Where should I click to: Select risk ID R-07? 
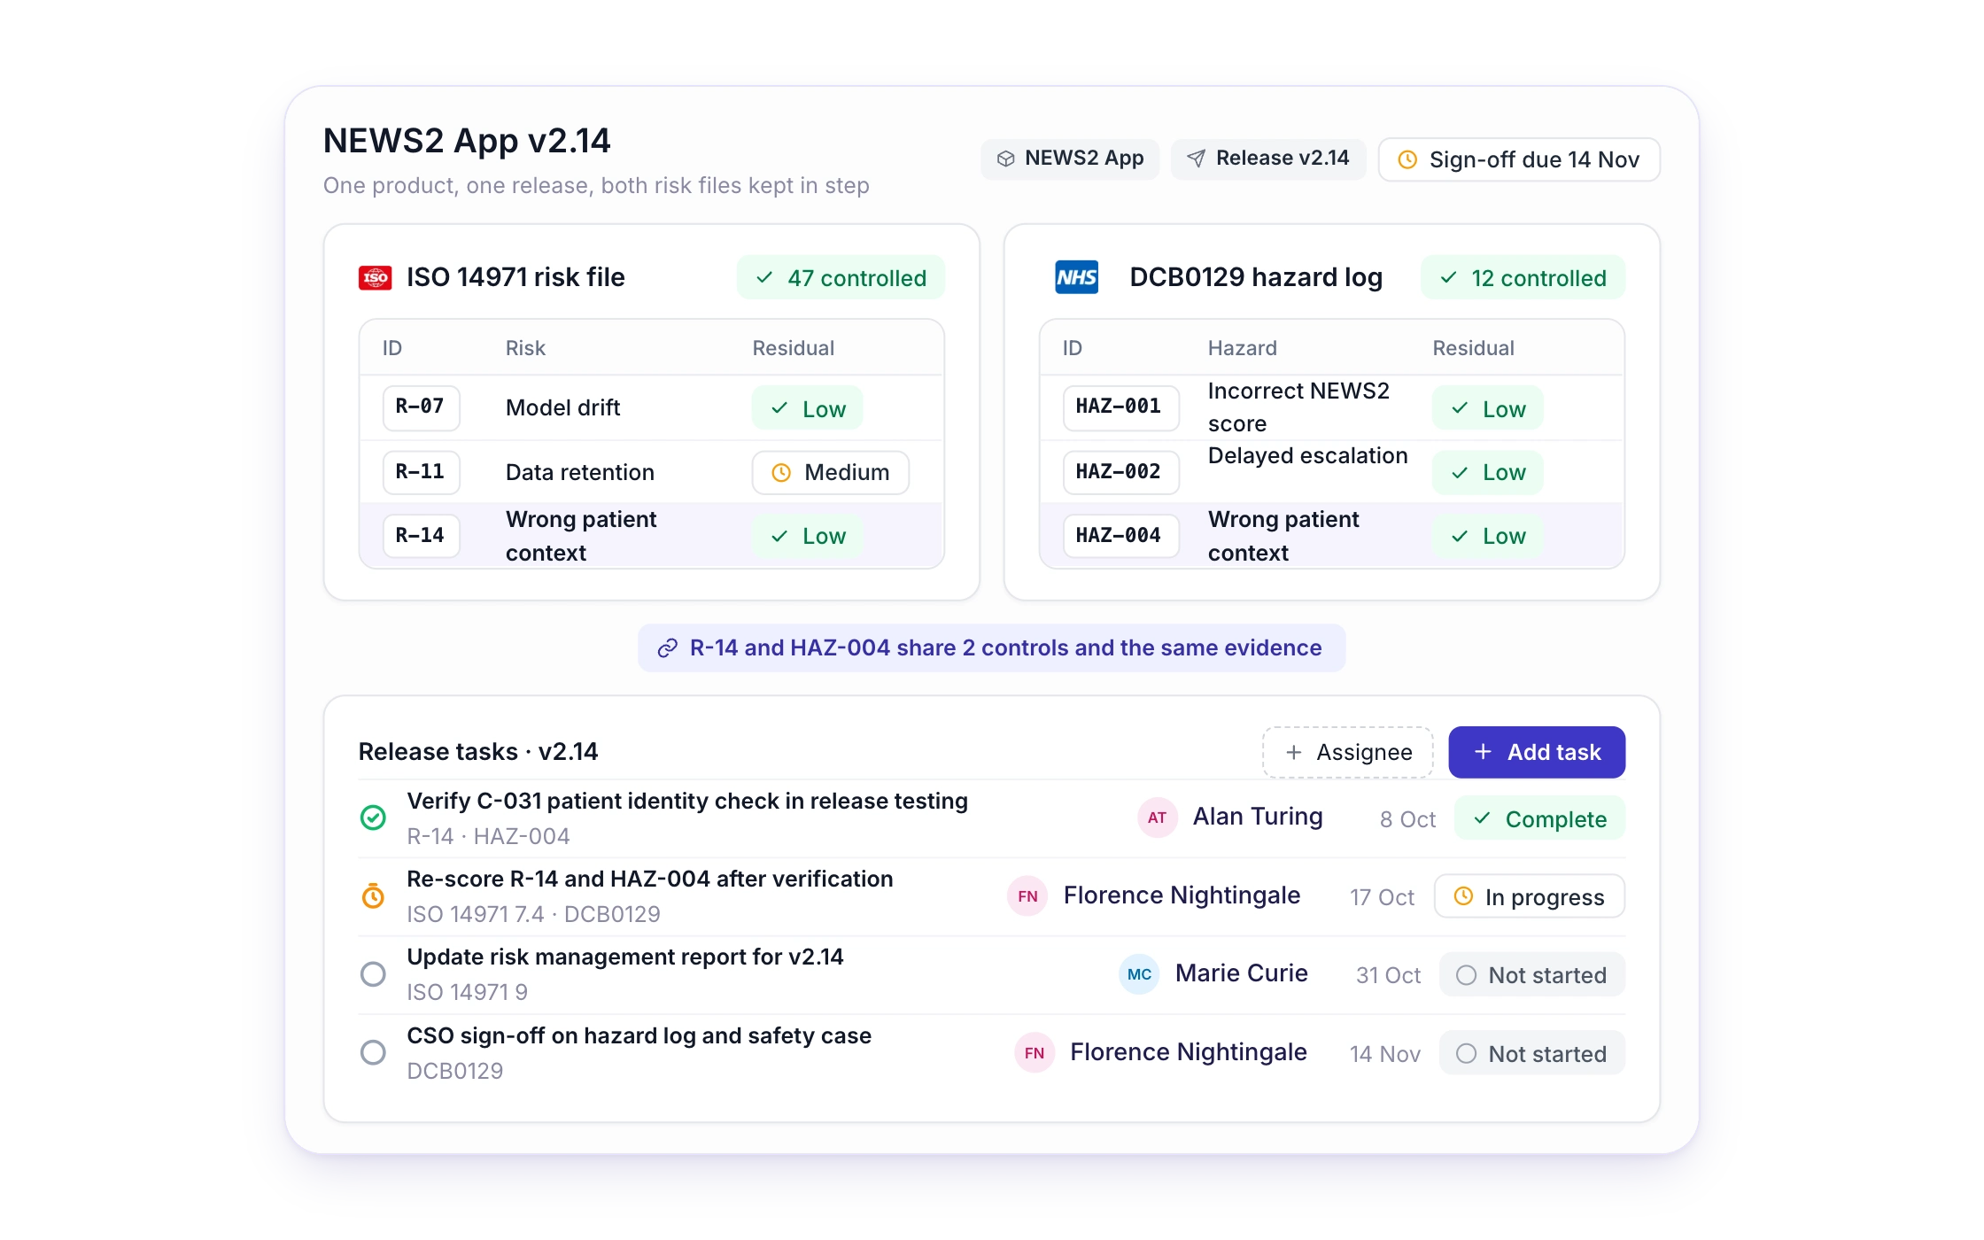pyautogui.click(x=421, y=407)
